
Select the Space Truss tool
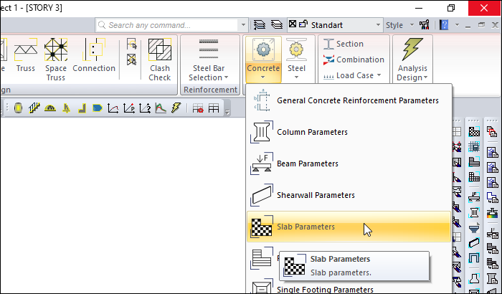pos(56,59)
